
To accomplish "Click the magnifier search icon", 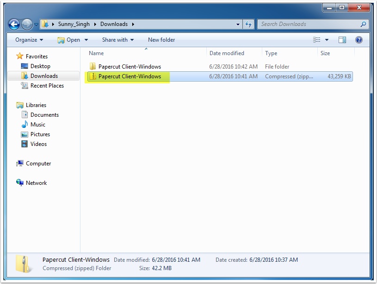I will 363,24.
